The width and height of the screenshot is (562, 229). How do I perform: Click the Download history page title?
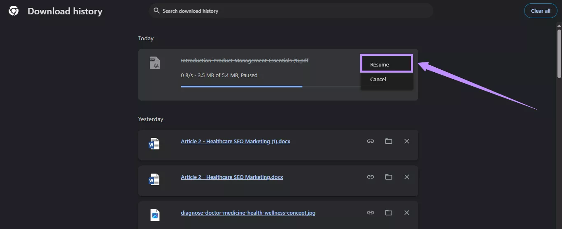coord(65,11)
